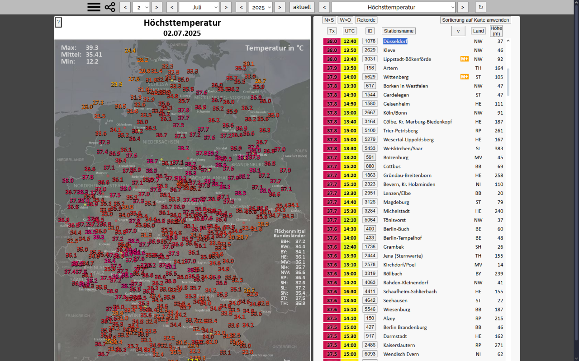Open the Juli month dropdown
The height and width of the screenshot is (361, 579).
[199, 7]
